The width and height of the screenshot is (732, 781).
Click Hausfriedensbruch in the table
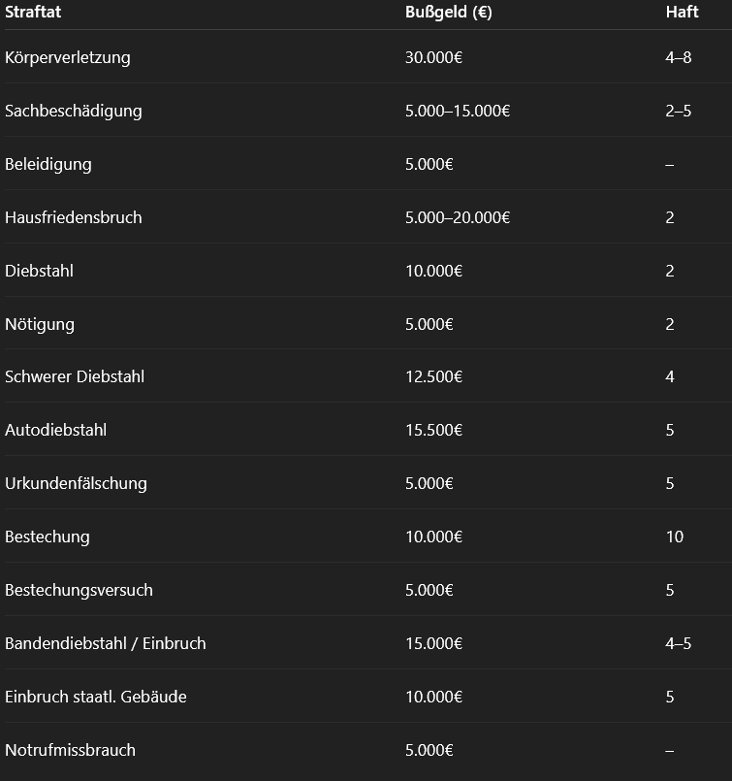pos(73,217)
